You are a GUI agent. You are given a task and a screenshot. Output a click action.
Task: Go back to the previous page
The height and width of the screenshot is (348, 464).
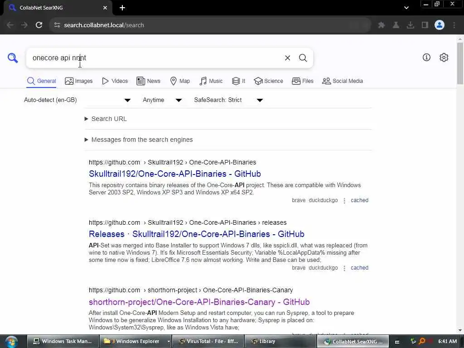pos(10,25)
